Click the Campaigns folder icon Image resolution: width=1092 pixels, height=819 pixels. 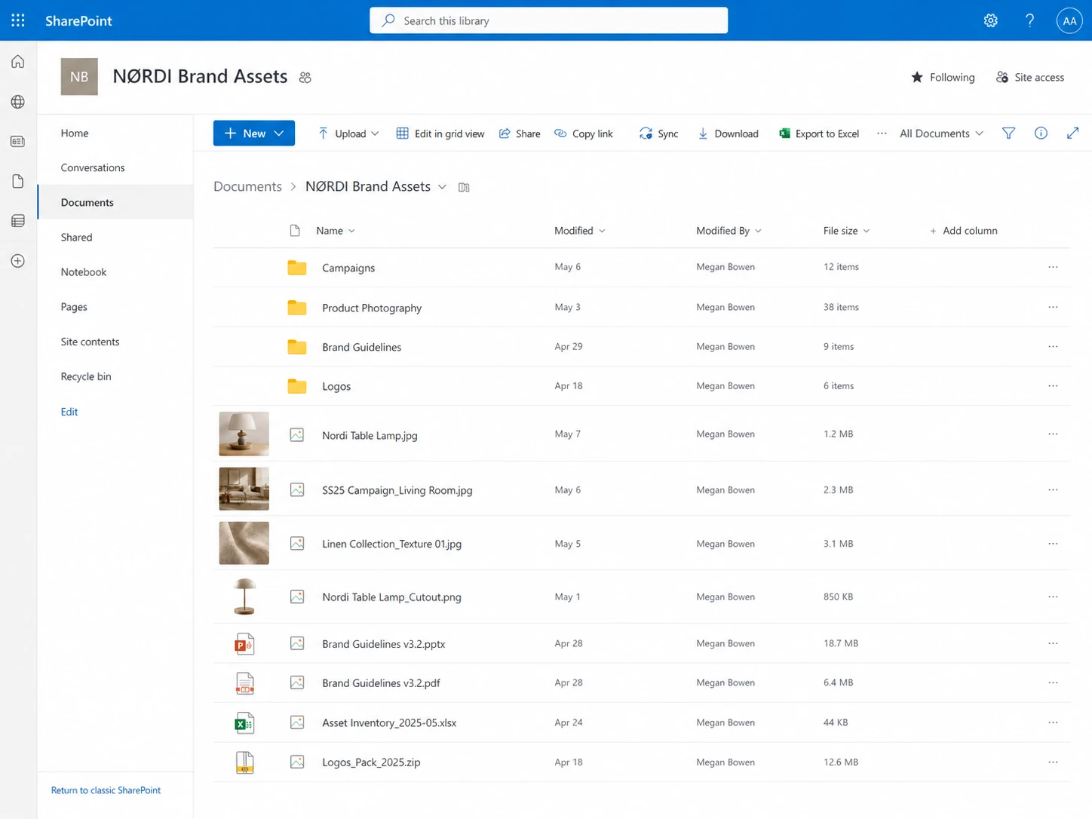tap(297, 268)
